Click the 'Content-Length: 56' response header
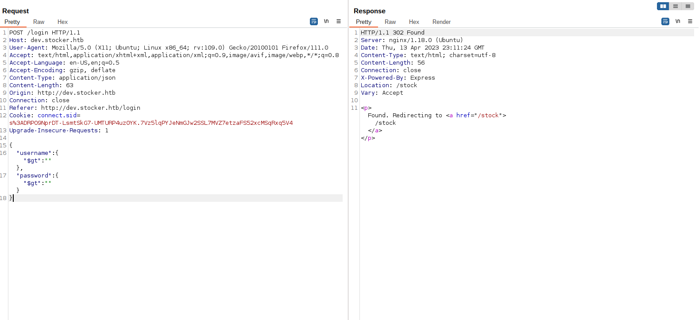This screenshot has width=699, height=320. pos(393,62)
